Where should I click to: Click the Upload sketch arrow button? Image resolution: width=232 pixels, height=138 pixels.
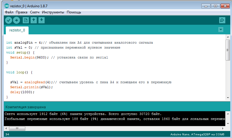(16, 20)
